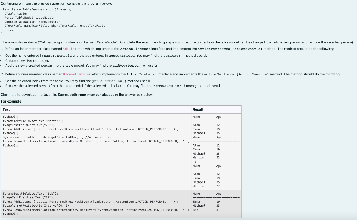This screenshot has width=357, height=220.
Task: Click the 'Result' table column header
Action: click(x=198, y=109)
